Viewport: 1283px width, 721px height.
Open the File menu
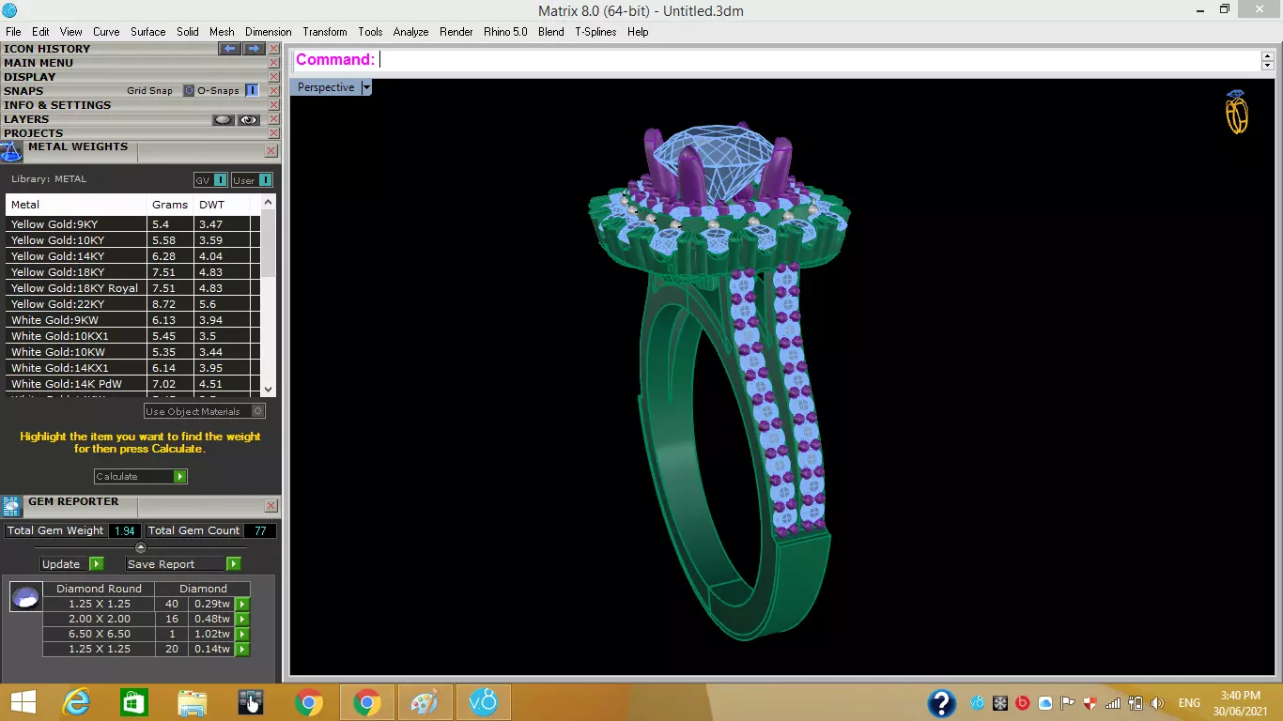[13, 32]
